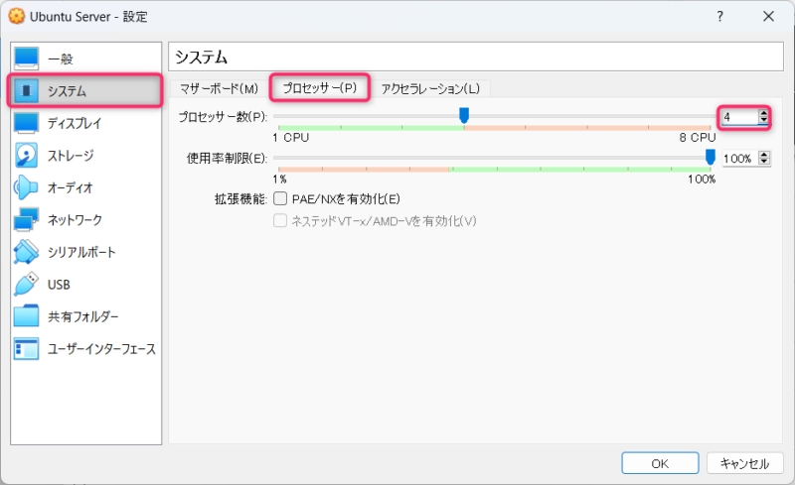Close the settings dialog window
The image size is (795, 485).
(768, 16)
